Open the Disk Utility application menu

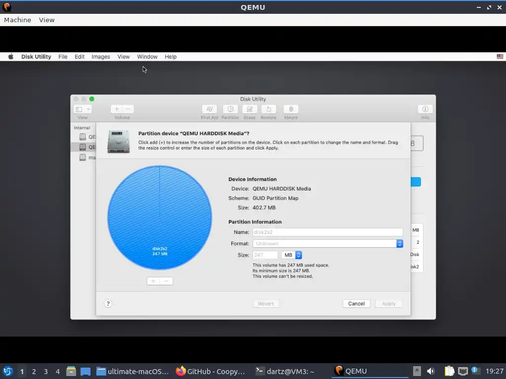[x=36, y=57]
